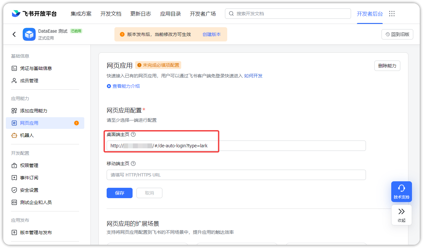Click the 网页应用的扩展场景 heading
Screen dimensions: 423x248
(x=133, y=224)
